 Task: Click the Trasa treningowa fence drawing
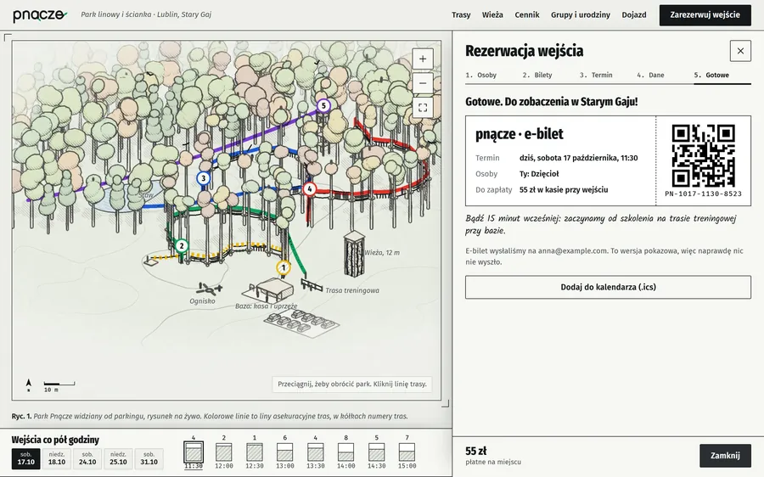(312, 284)
